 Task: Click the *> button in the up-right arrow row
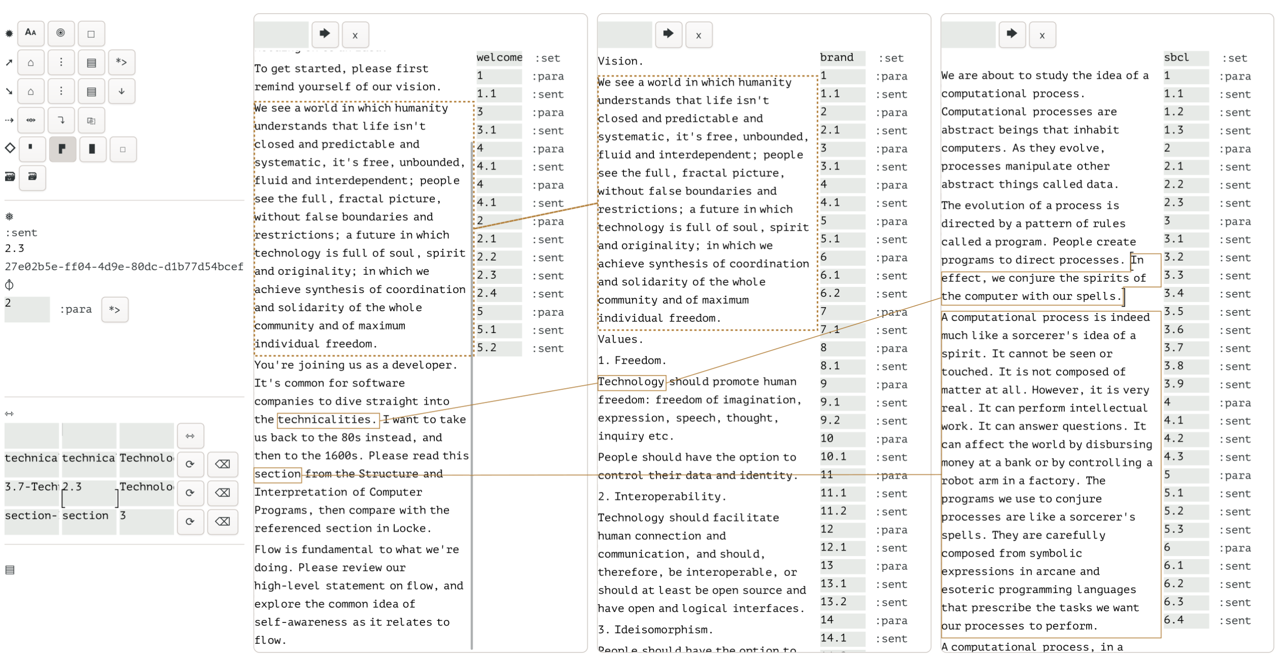tap(121, 63)
